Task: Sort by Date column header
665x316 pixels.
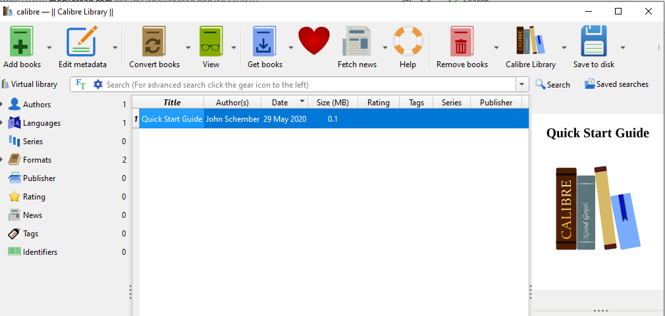Action: tap(285, 102)
